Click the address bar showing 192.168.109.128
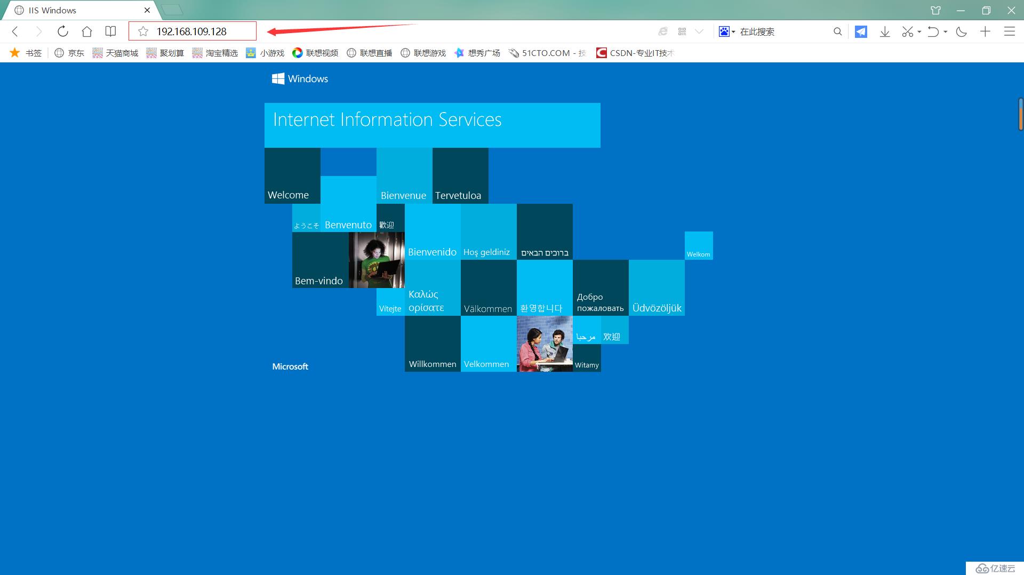 point(193,31)
